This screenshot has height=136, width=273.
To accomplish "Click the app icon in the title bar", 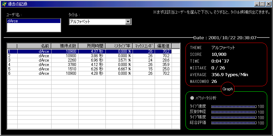I will pyautogui.click(x=4, y=4).
